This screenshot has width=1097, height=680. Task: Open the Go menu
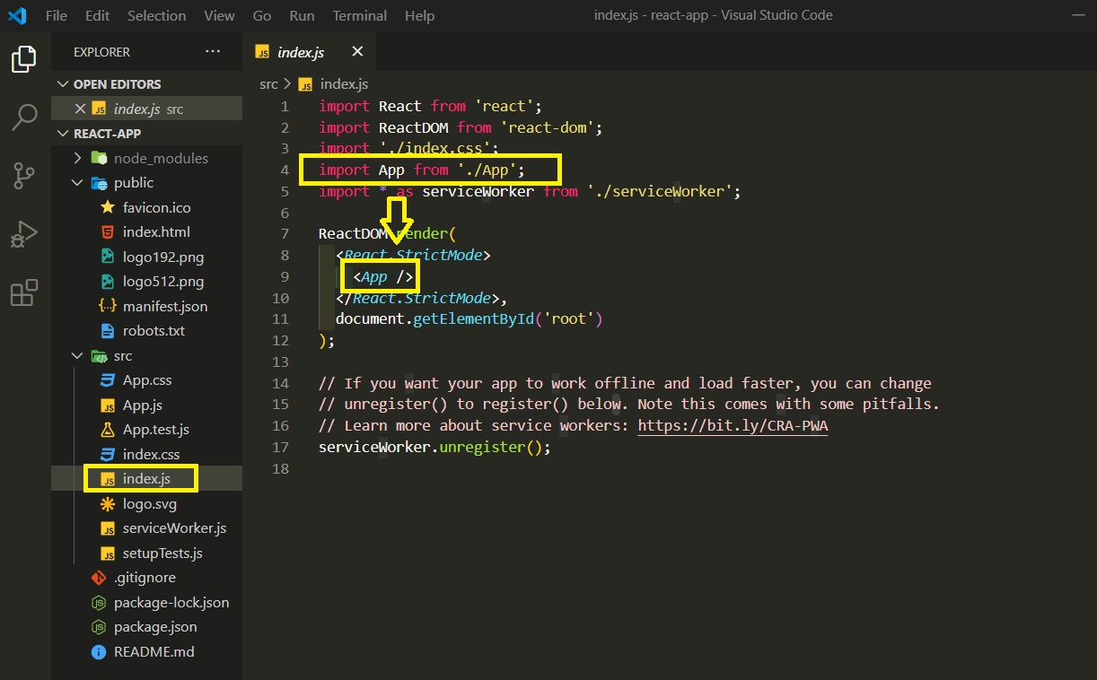click(x=262, y=15)
